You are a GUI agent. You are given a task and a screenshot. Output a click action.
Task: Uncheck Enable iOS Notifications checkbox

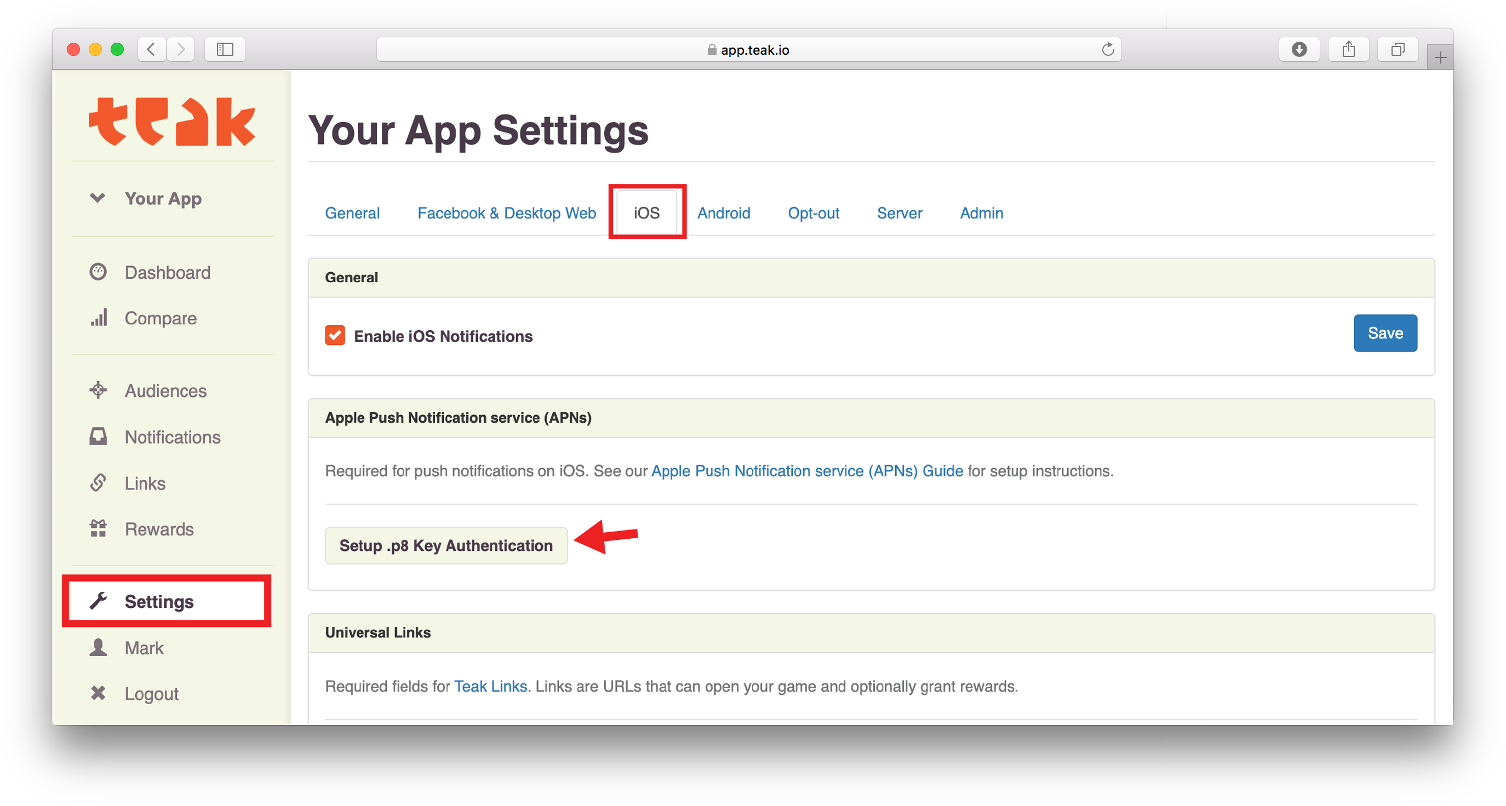(x=335, y=336)
